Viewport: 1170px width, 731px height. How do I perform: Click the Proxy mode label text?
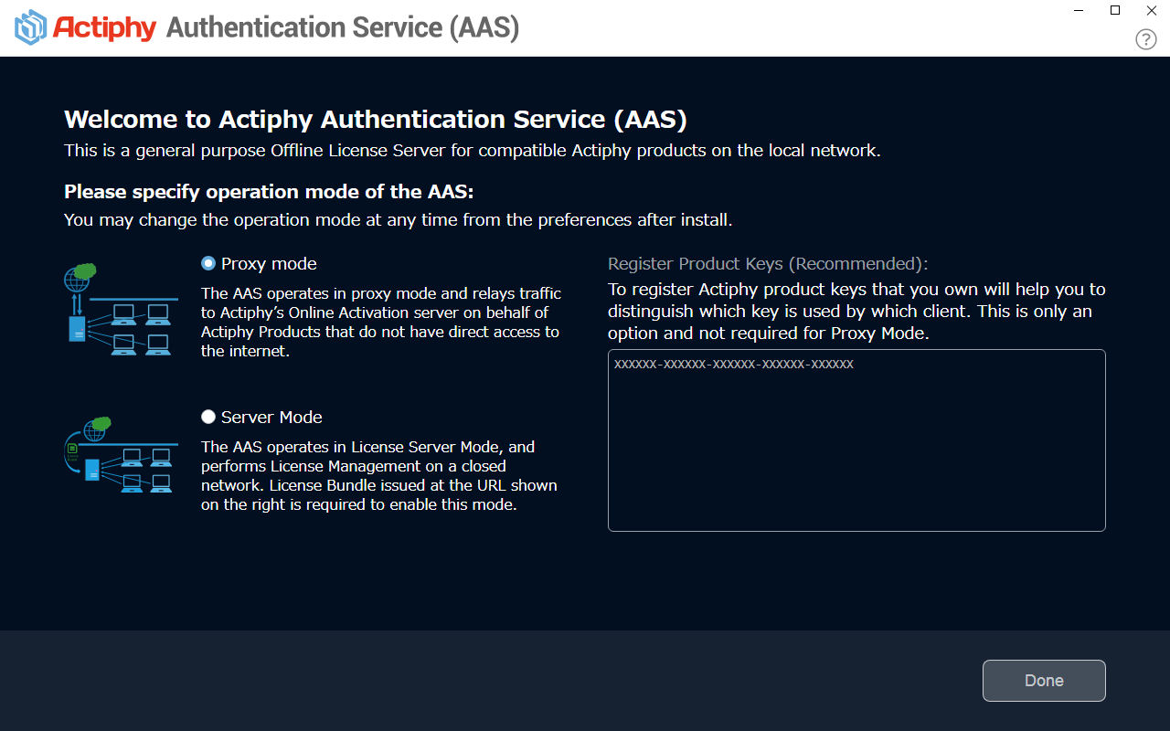pyautogui.click(x=269, y=264)
